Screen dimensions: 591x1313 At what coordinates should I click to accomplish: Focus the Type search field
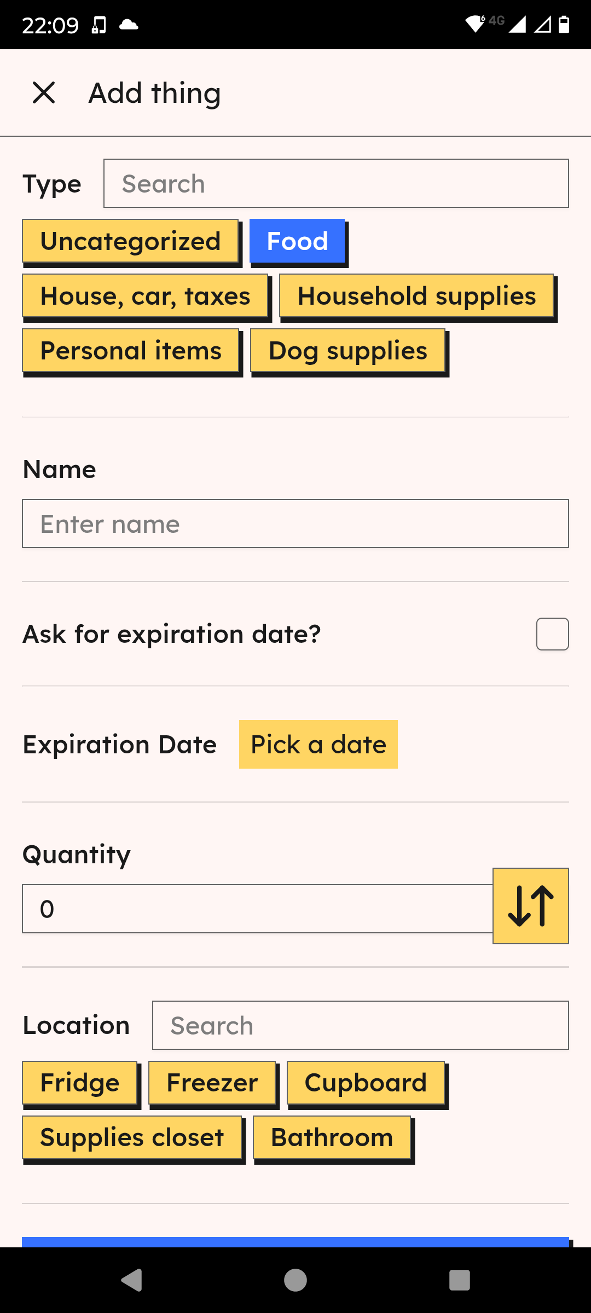click(x=336, y=184)
